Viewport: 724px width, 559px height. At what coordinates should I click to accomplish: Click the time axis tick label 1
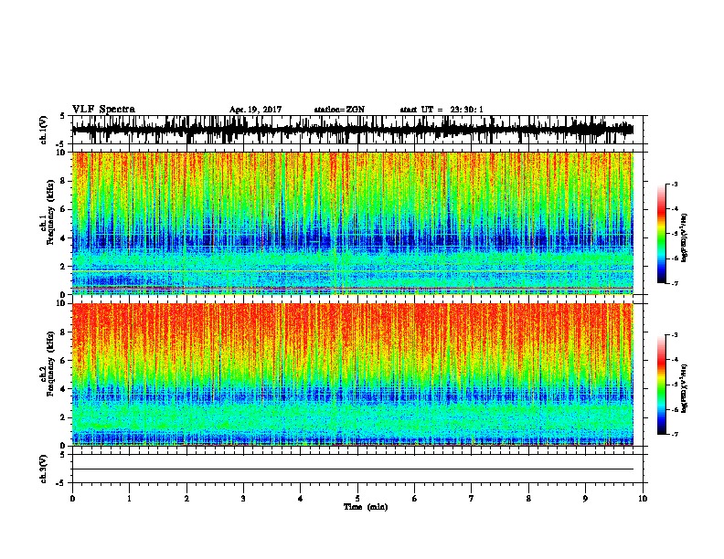click(129, 499)
